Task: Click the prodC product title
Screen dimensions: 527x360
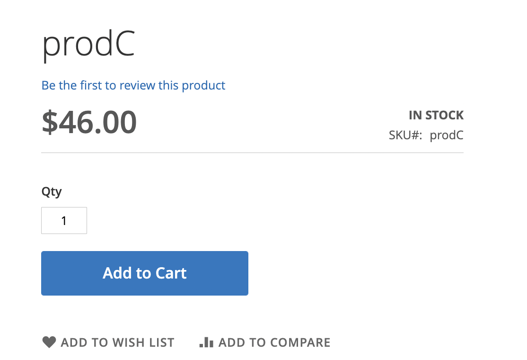Action: tap(88, 45)
